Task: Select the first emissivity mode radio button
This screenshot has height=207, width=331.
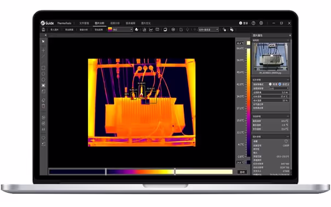Action: pyautogui.click(x=270, y=84)
